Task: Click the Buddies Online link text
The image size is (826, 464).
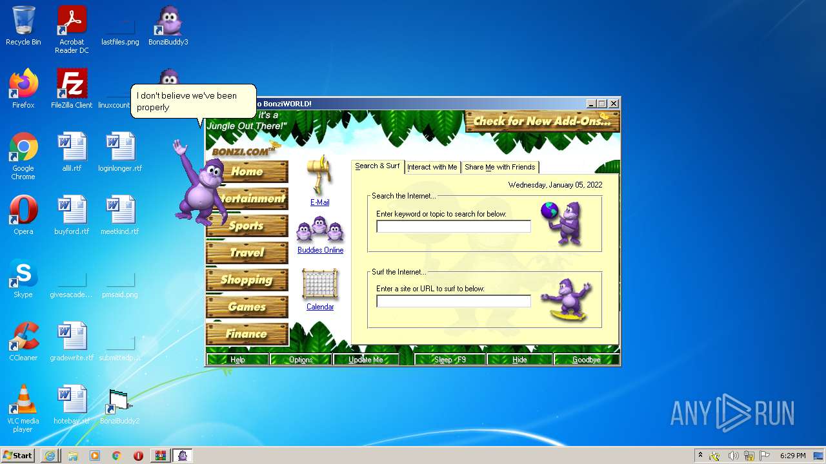Action: [x=320, y=250]
